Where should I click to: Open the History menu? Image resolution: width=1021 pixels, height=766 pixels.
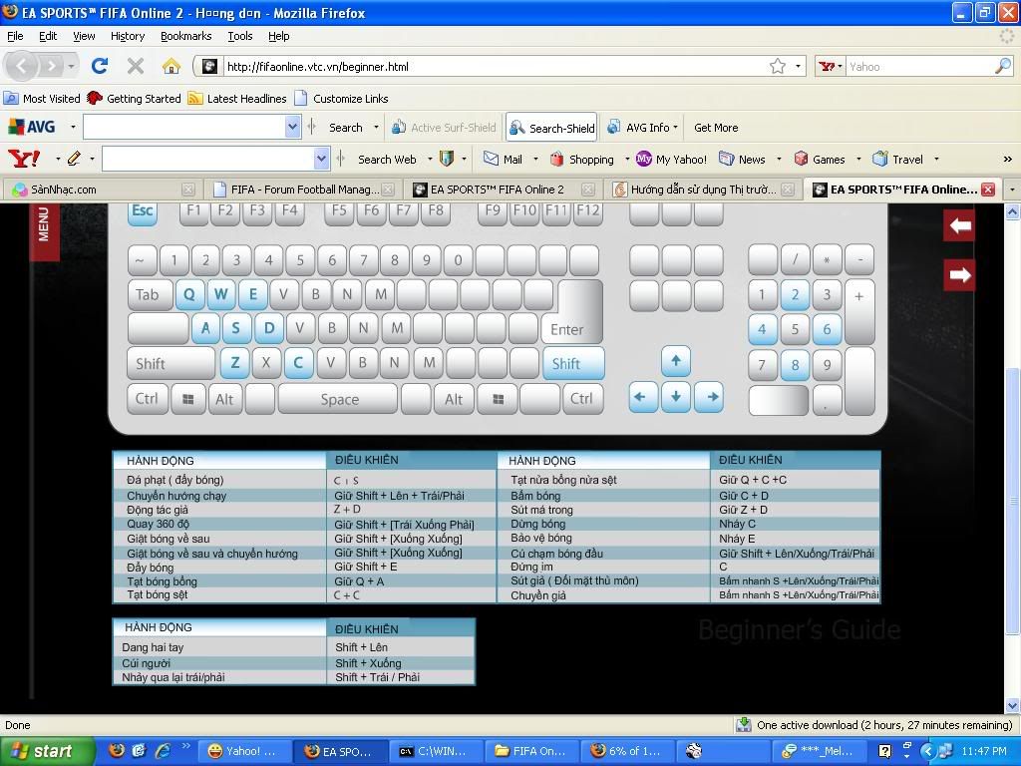tap(128, 36)
